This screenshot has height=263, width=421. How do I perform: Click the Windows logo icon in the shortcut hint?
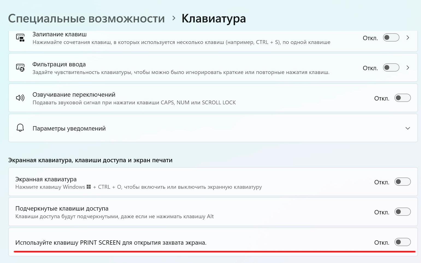point(89,187)
